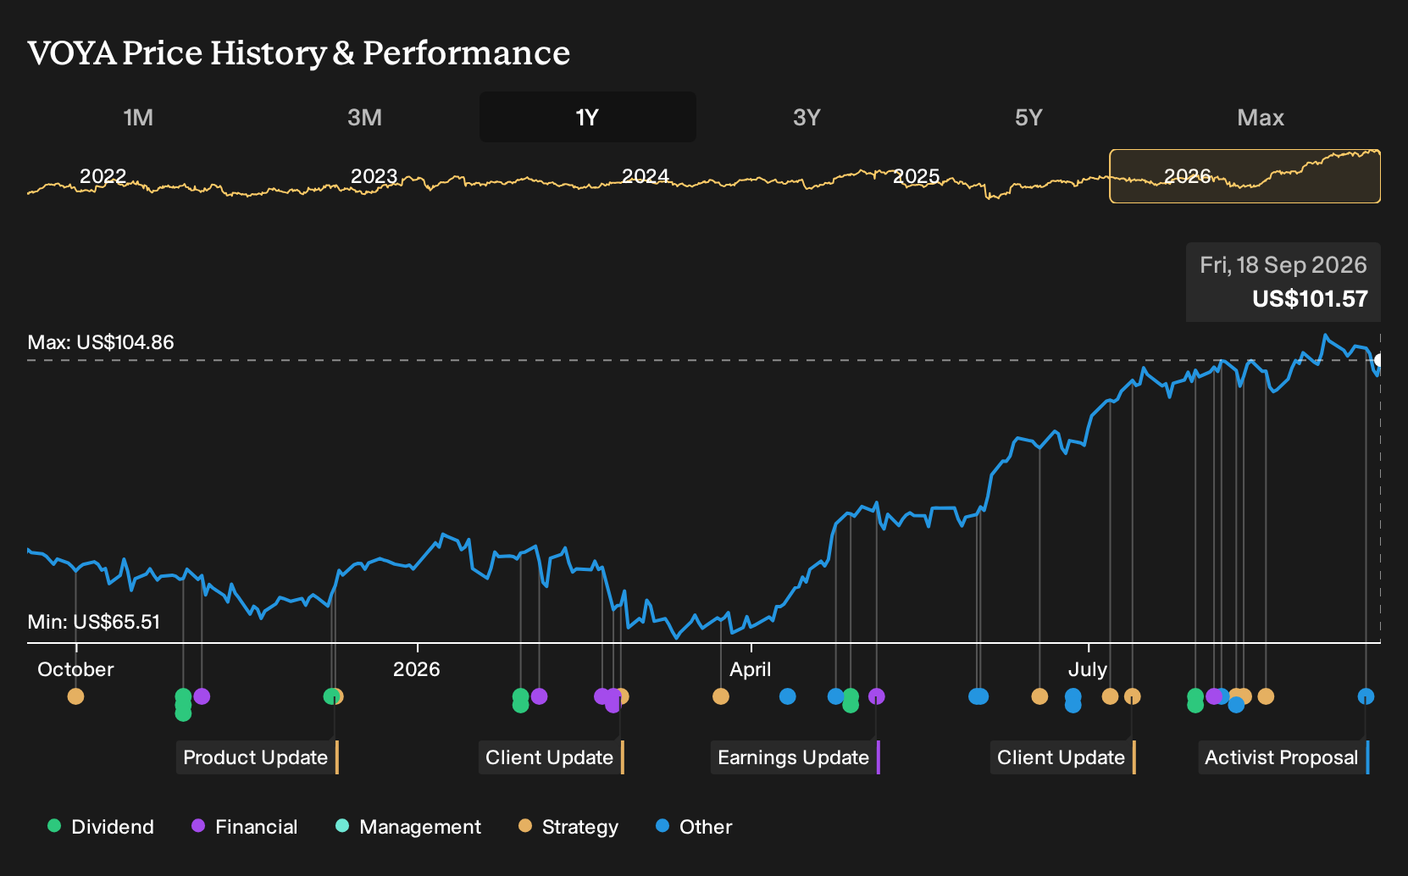
Task: Open the Activist Proposal event label
Action: (x=1283, y=757)
